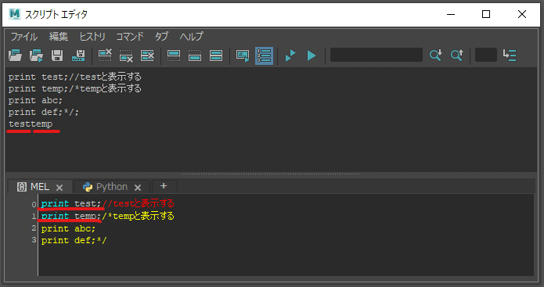Close the MEL tab
544x287 pixels.
pos(59,188)
